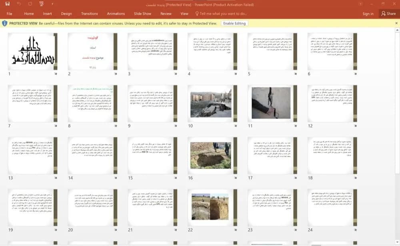Play transition star icon for slide 8
This screenshot has height=246, width=400.
coord(116,126)
